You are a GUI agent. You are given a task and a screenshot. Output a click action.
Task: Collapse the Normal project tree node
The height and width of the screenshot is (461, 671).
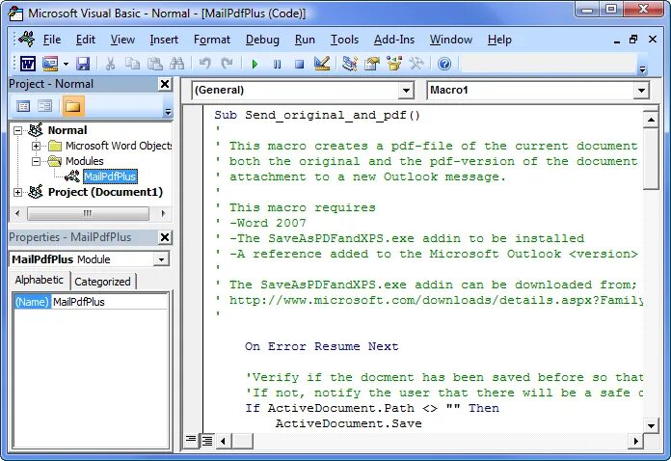point(17,130)
